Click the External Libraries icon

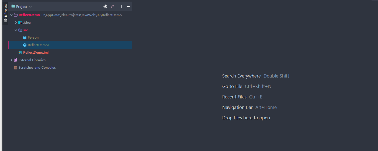click(x=16, y=60)
